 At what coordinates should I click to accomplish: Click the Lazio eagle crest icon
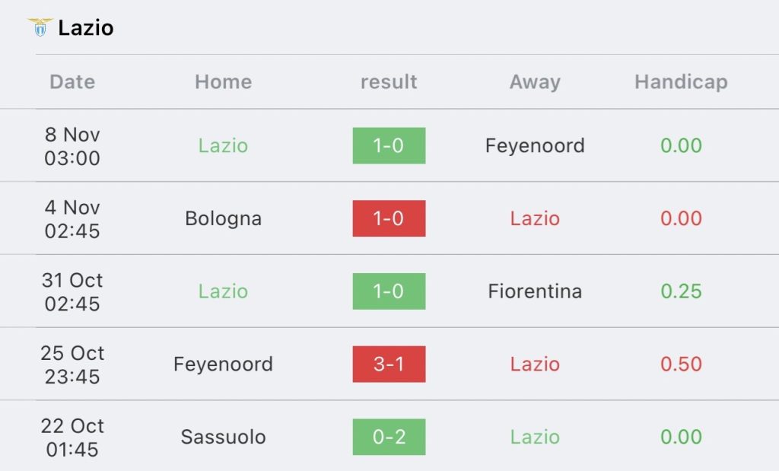pyautogui.click(x=40, y=27)
